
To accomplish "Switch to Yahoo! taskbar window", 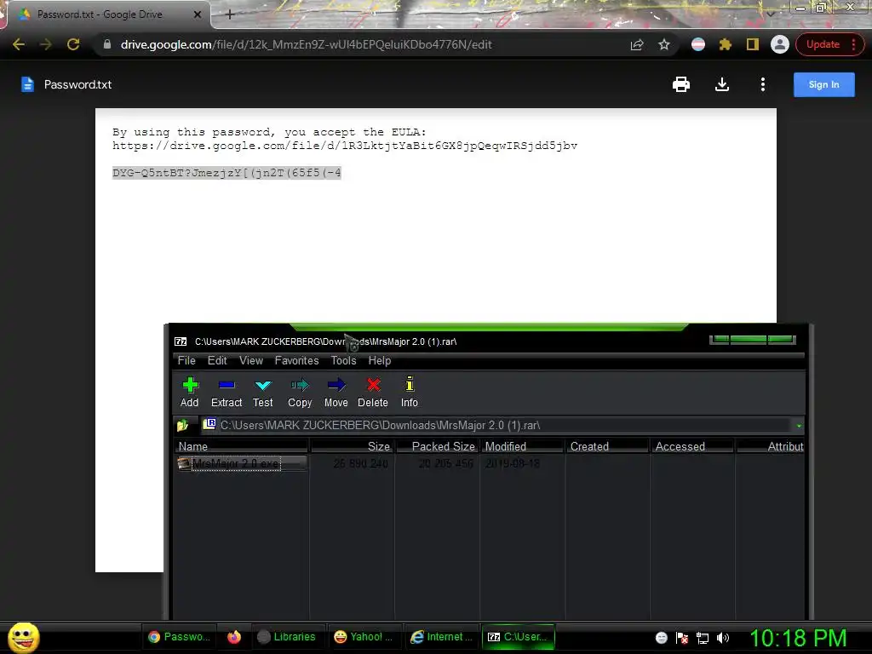I will point(363,637).
